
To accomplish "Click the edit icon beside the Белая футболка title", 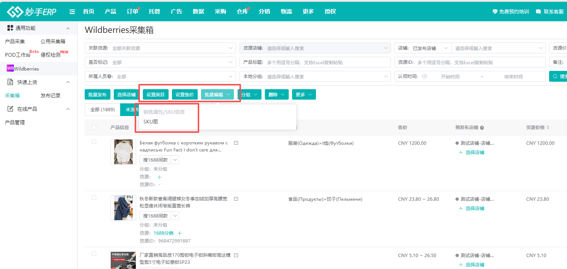I will pos(236,143).
